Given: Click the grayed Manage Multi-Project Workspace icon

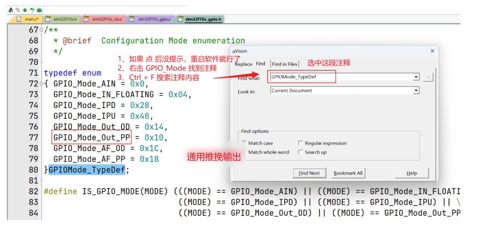Looking at the screenshot, I should click(x=18, y=10).
